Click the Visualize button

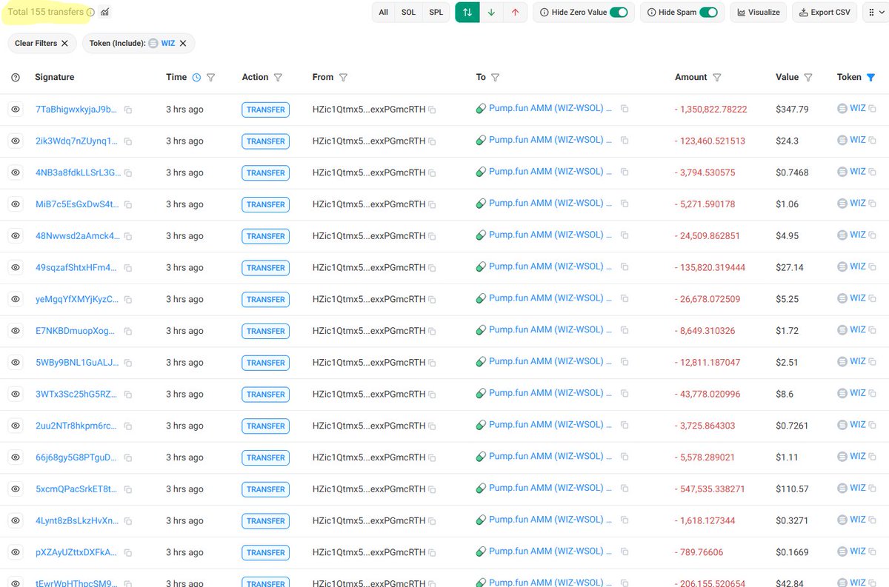758,12
